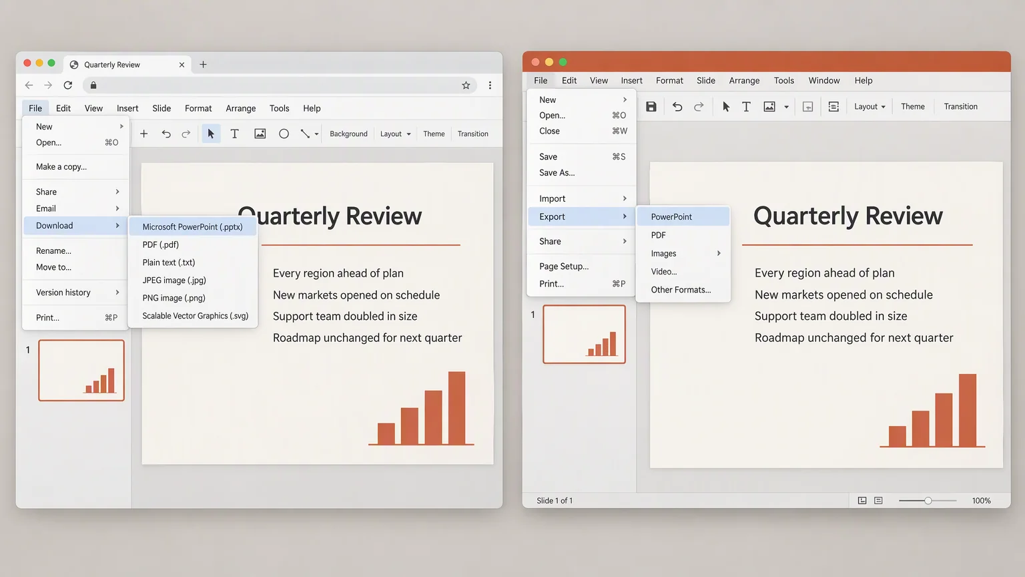Select Other Formats... in Export submenu
The image size is (1025, 577).
click(x=683, y=290)
